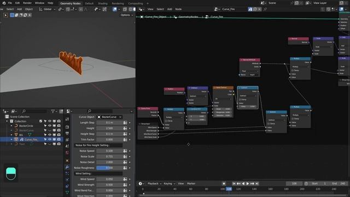Image resolution: width=350 pixels, height=197 pixels.
Task: Open the Keying dropdown in timeline
Action: [170, 184]
